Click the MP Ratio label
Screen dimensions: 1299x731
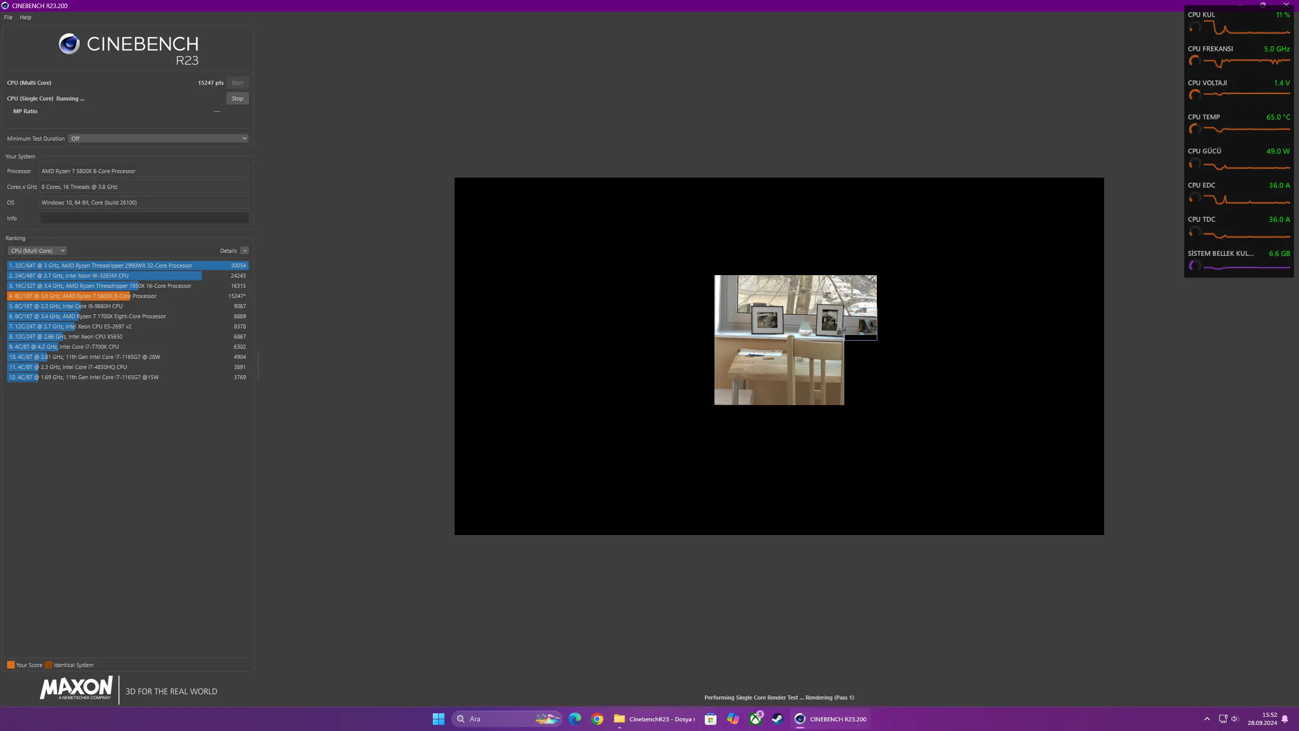click(x=25, y=111)
